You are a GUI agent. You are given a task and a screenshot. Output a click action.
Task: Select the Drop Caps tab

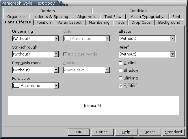point(141,22)
